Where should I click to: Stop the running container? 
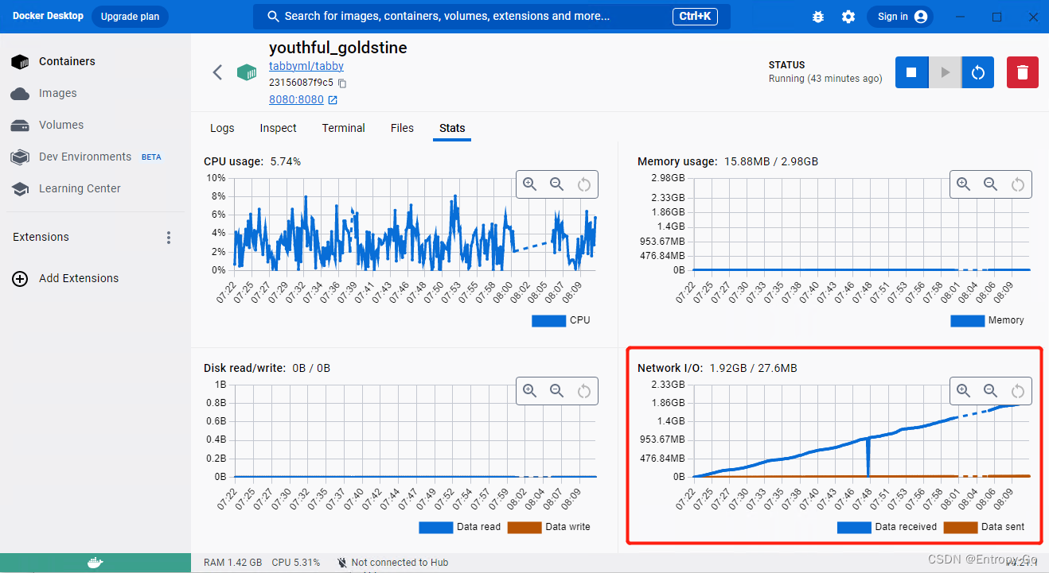(911, 72)
